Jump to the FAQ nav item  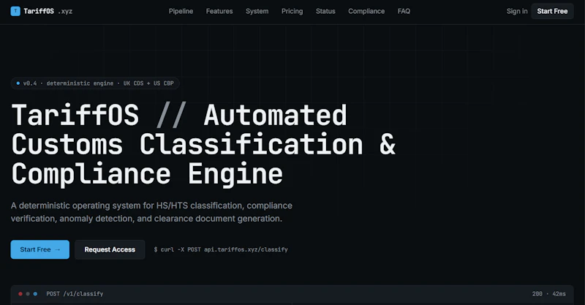point(404,11)
